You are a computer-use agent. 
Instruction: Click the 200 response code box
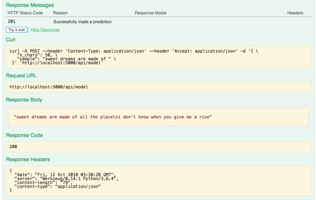(158, 147)
